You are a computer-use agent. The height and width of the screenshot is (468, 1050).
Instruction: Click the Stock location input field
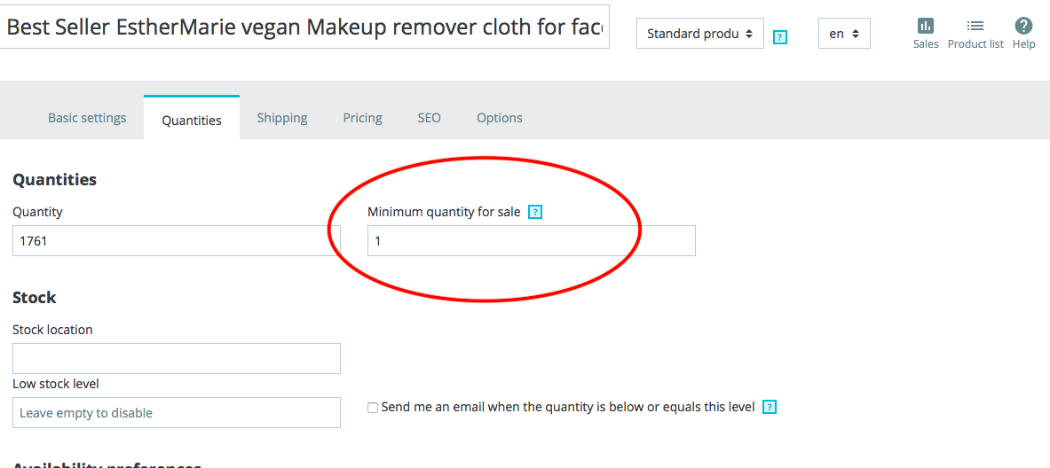point(176,358)
